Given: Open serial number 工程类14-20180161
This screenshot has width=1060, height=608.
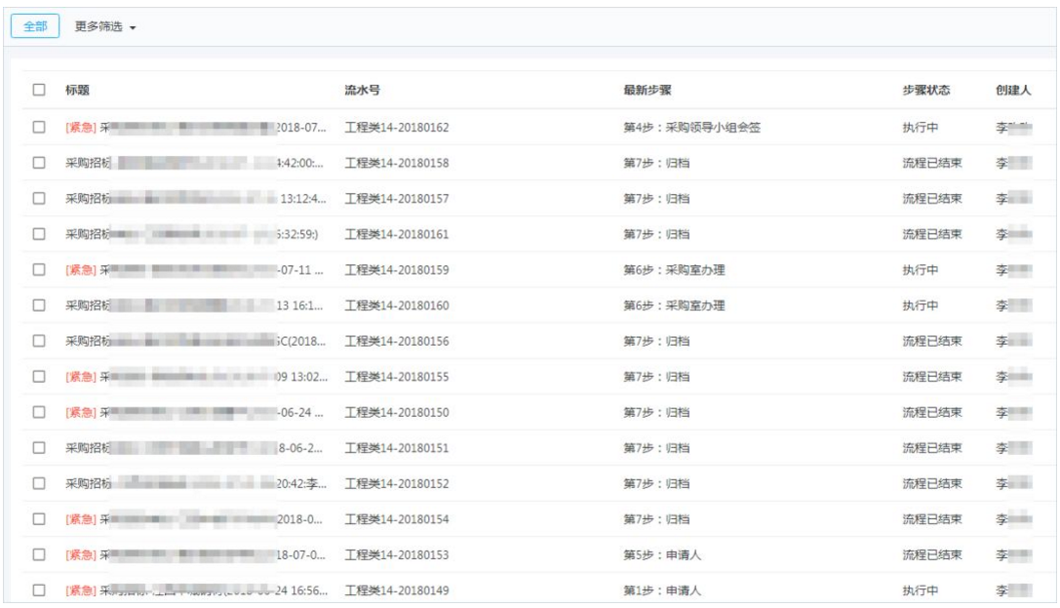Looking at the screenshot, I should point(397,234).
